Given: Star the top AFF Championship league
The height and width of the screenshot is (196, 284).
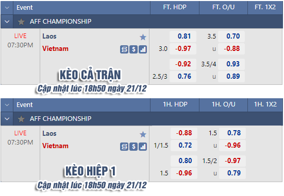Looking at the screenshot, I should [21, 22].
